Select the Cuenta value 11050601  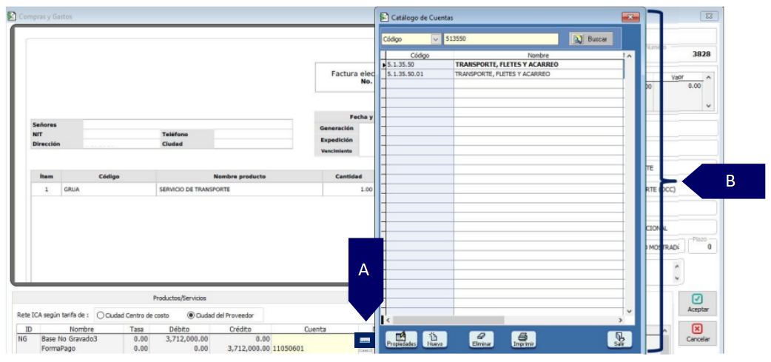pyautogui.click(x=288, y=348)
